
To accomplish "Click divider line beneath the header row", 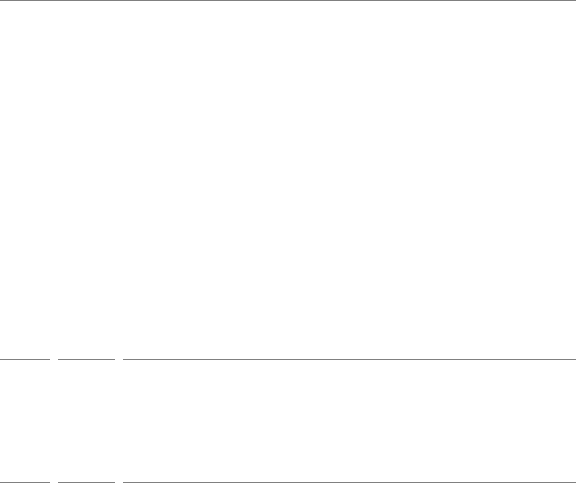I will [x=288, y=46].
